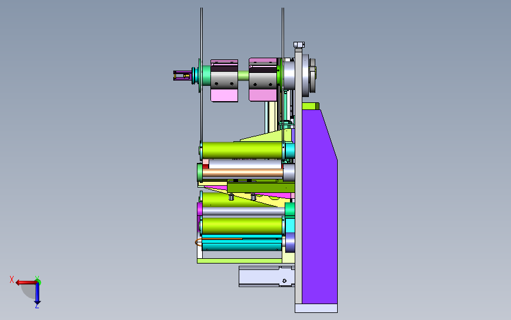Image resolution: width=511 pixels, height=320 pixels.
Task: Select the dark green rectangular bar in mid-assembly
Action: coord(261,187)
